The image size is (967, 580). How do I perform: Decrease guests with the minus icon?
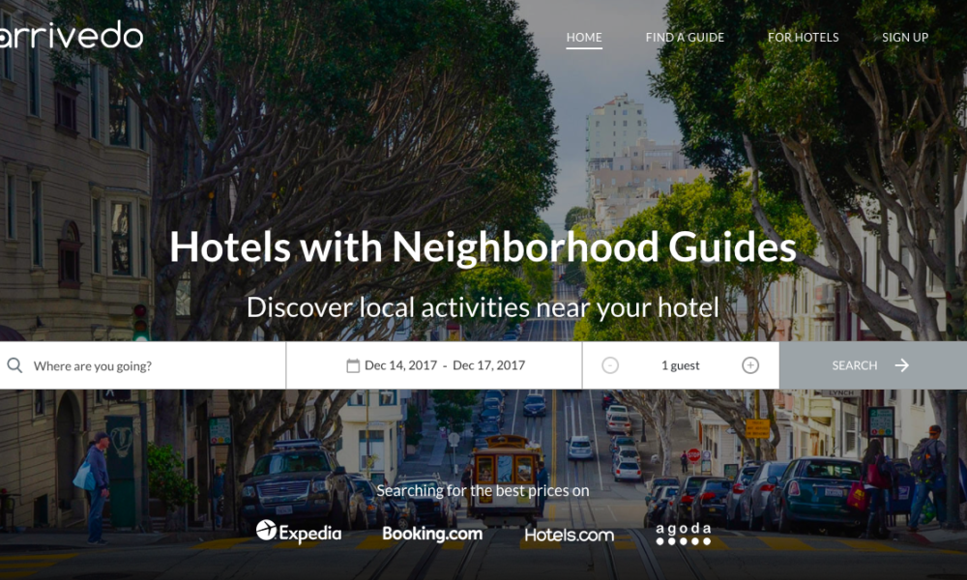[x=610, y=365]
